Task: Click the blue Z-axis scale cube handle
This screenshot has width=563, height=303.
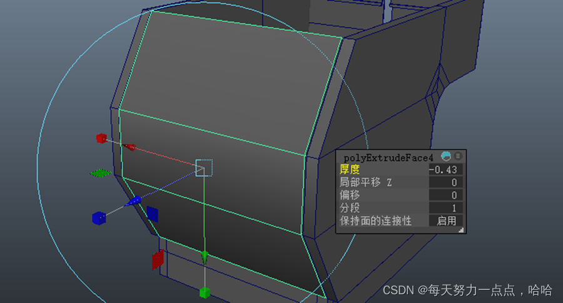Action: (99, 218)
